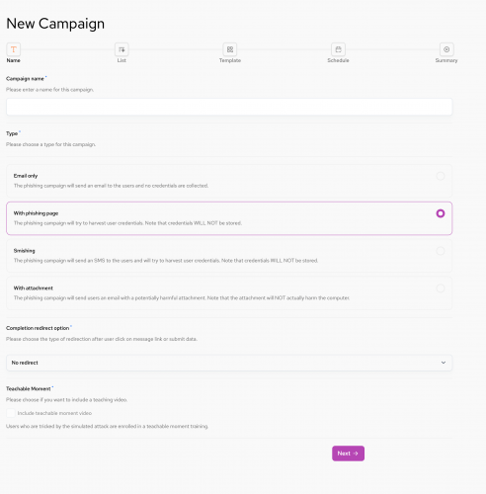This screenshot has width=486, height=494.
Task: Select the Schedule step calendar icon
Action: click(338, 49)
